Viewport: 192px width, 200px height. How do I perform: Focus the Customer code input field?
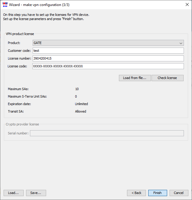pos(108,51)
